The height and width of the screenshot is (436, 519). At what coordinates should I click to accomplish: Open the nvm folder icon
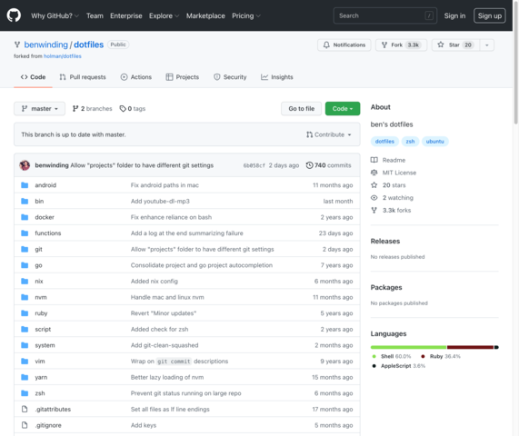[x=25, y=297]
